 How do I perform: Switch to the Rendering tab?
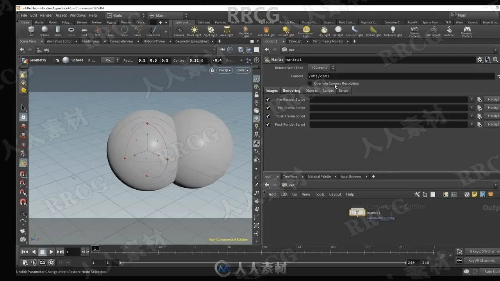291,91
